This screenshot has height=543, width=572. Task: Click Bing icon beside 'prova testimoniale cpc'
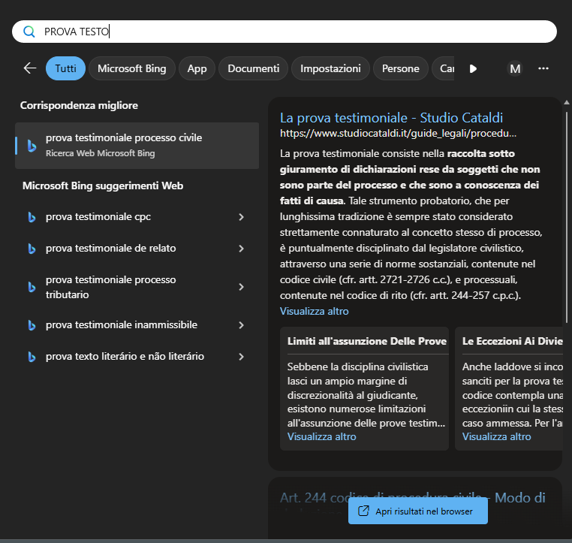32,217
